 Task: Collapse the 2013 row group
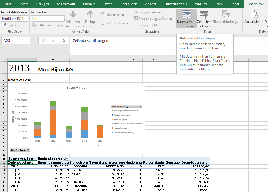point(9,166)
